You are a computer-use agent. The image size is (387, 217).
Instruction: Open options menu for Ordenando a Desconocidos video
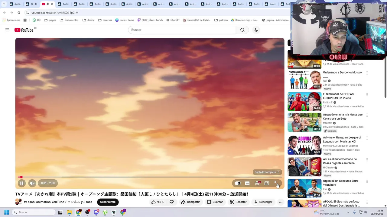click(367, 73)
